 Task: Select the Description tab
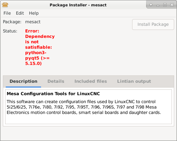coord(23,81)
